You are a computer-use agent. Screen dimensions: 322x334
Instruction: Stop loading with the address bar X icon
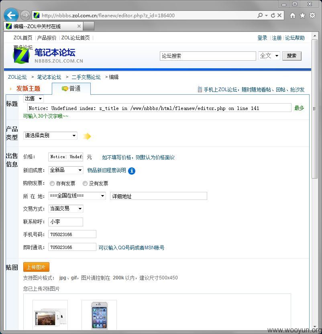pyautogui.click(x=279, y=15)
